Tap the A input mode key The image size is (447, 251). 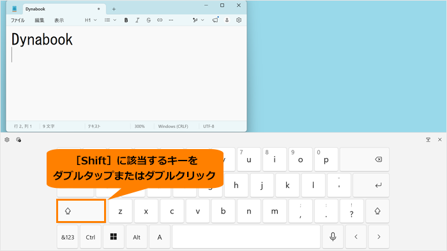click(x=160, y=237)
